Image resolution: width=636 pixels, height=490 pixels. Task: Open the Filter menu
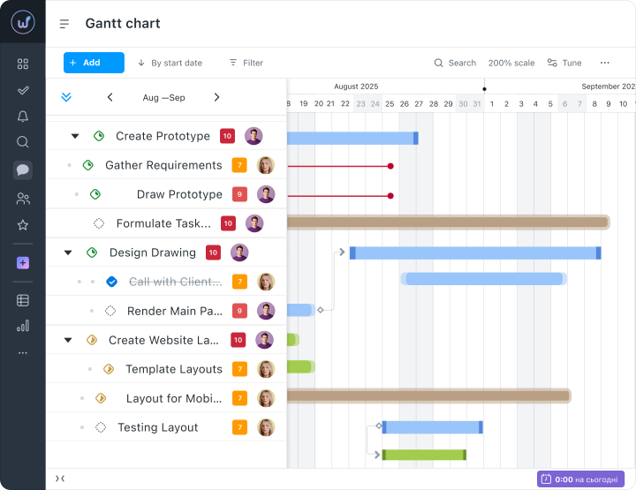pos(246,63)
